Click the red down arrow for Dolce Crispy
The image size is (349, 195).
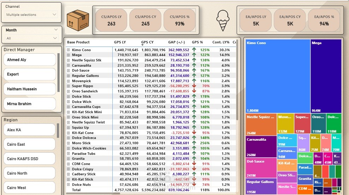tap(194, 169)
